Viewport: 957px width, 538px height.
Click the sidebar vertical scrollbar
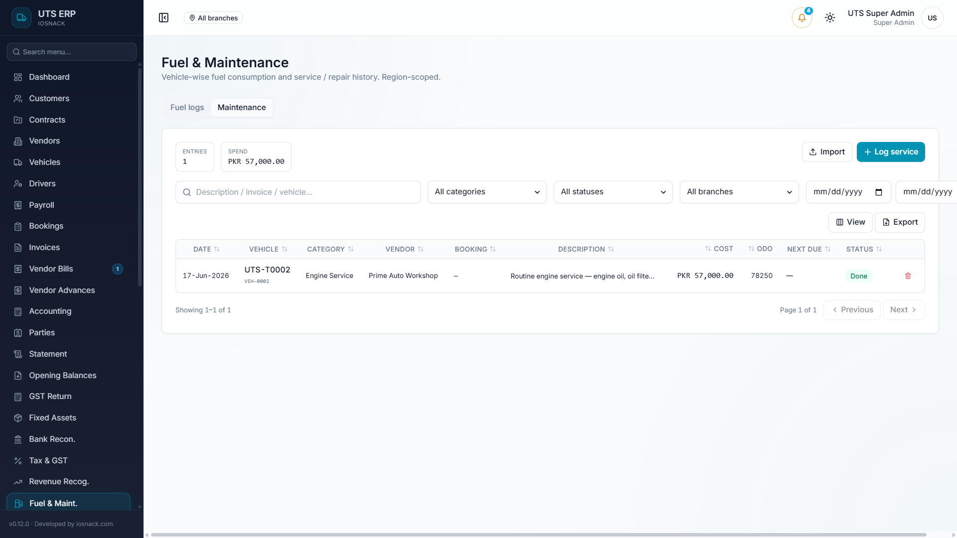coord(140,177)
